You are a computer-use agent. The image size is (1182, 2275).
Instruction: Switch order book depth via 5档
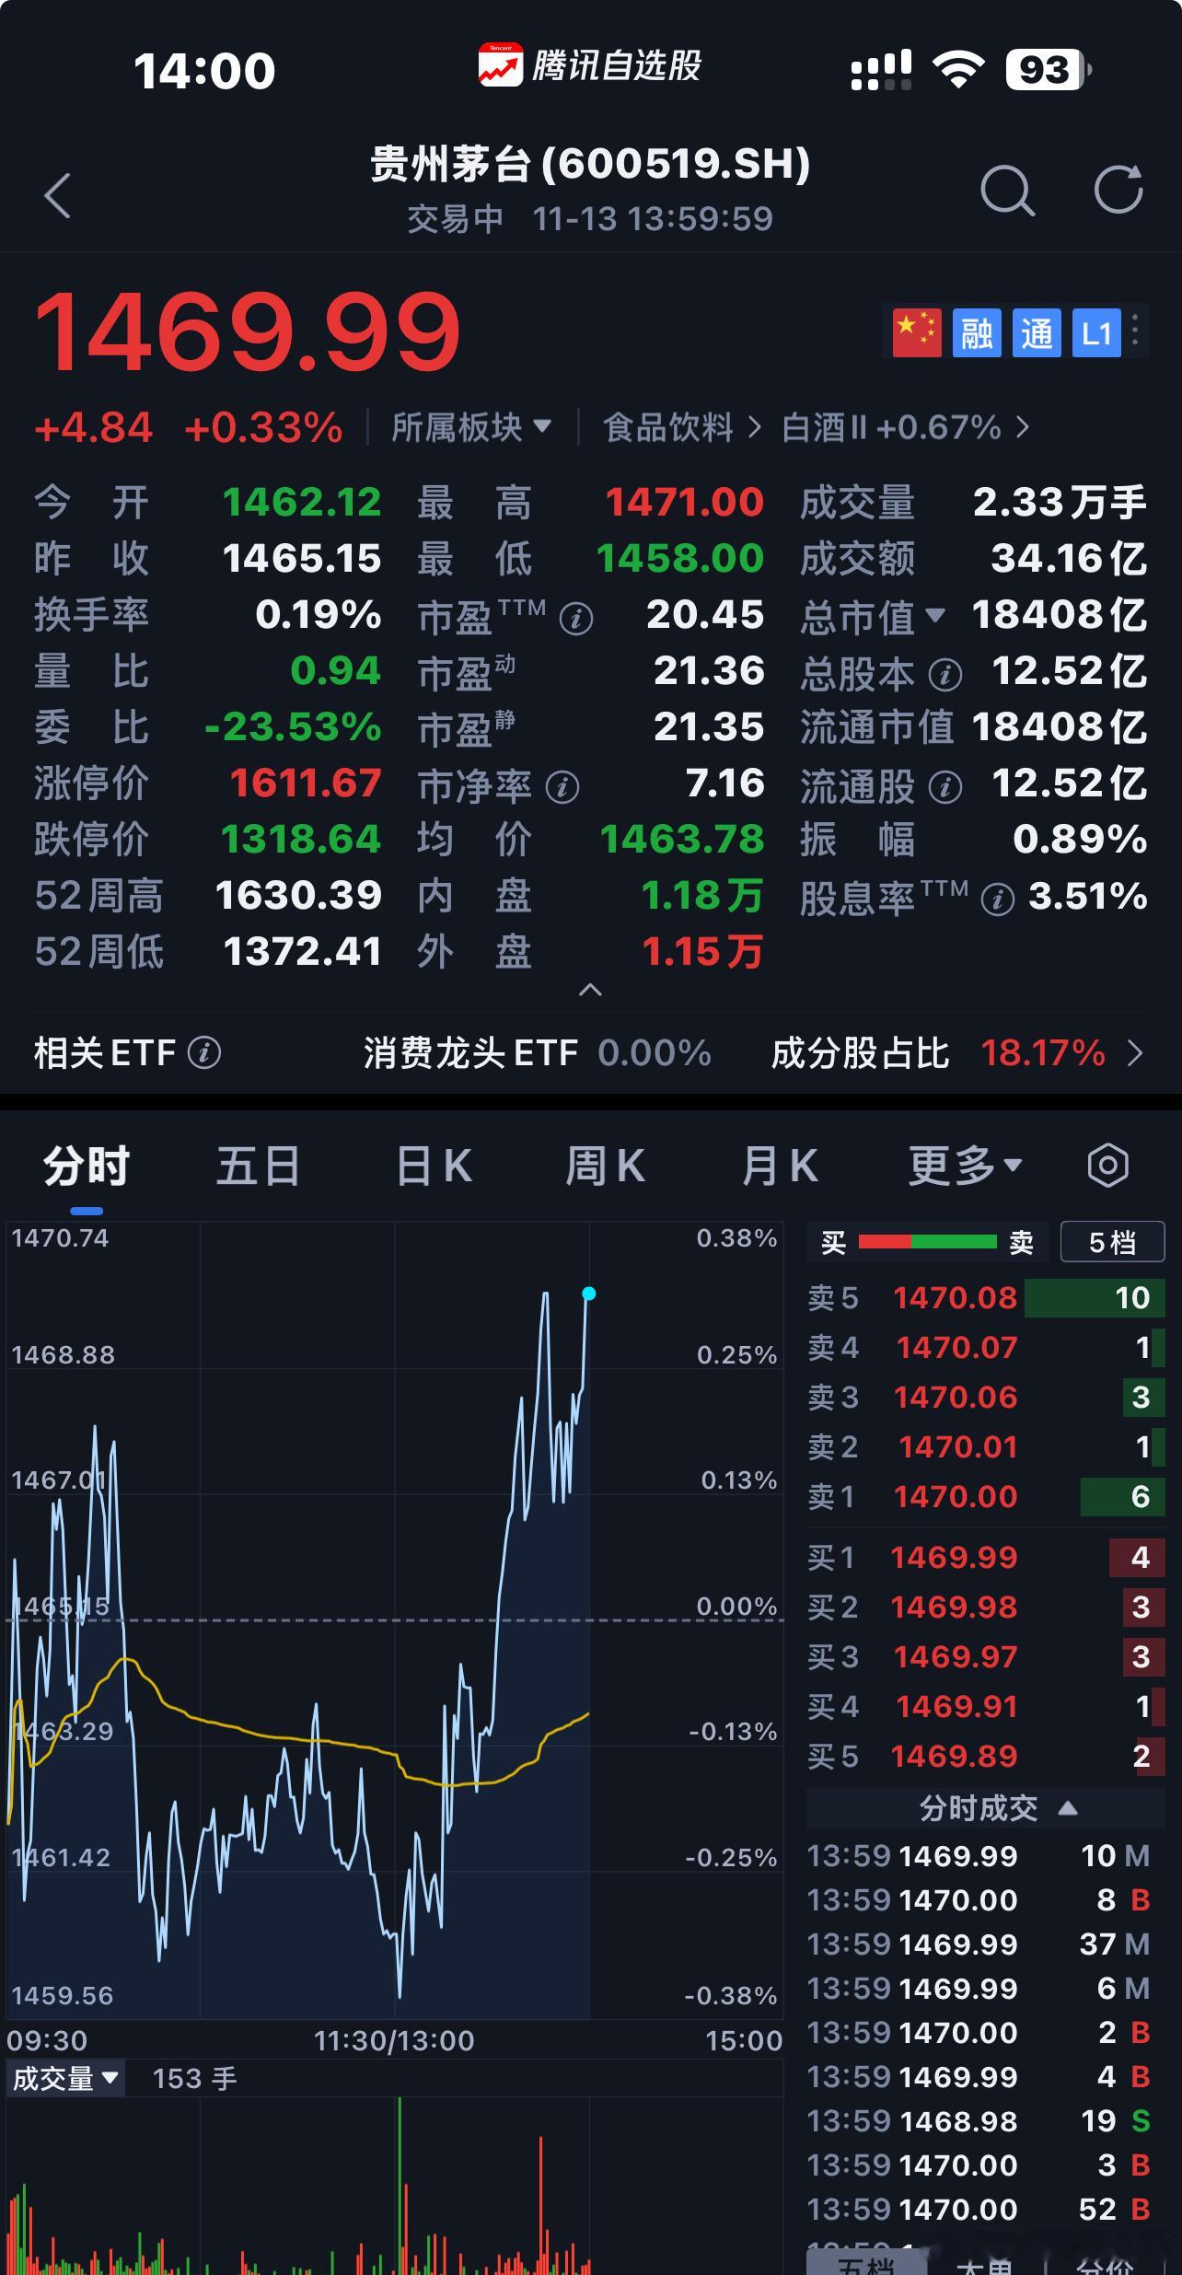point(1112,1242)
